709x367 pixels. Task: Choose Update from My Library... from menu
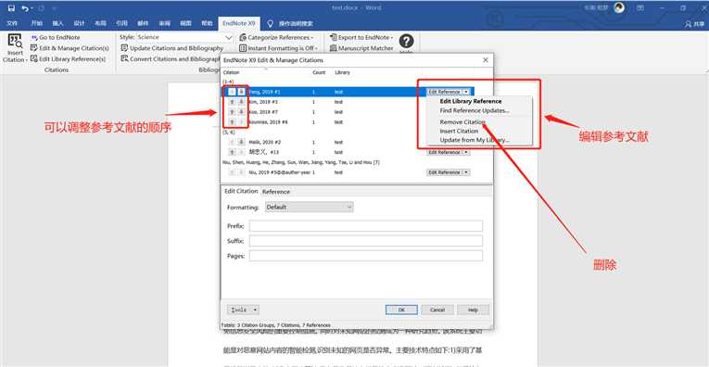click(475, 140)
